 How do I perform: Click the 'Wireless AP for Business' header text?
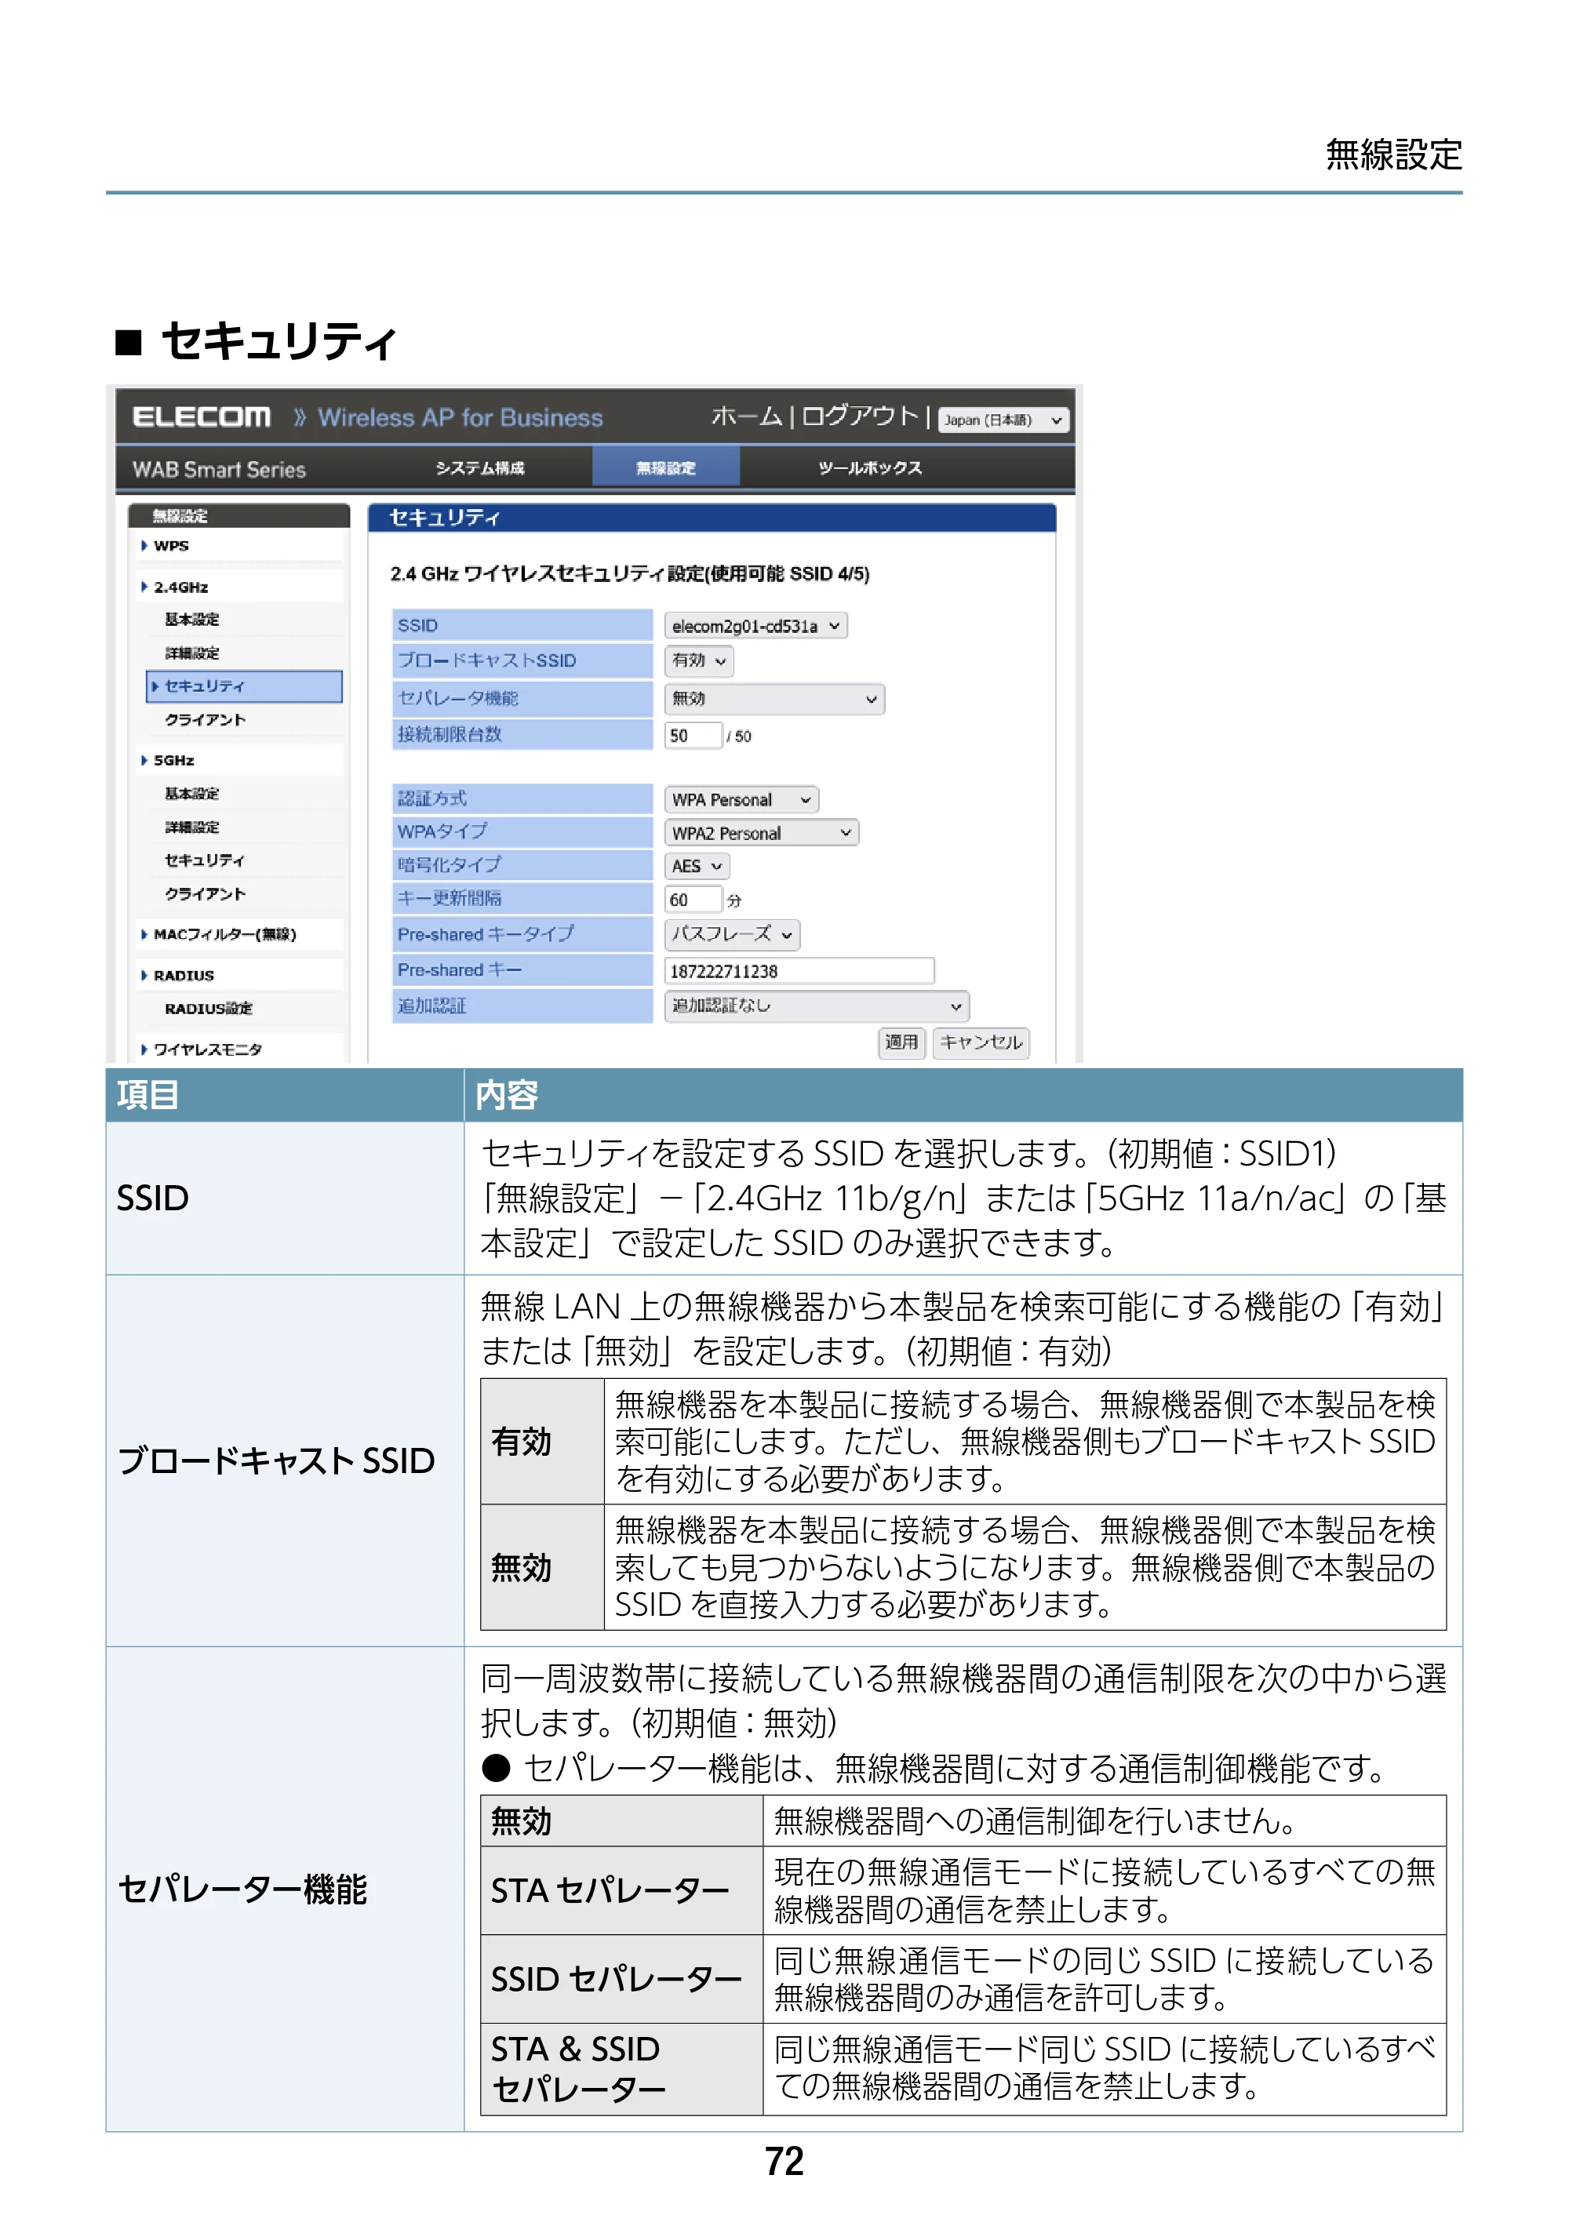point(460,418)
